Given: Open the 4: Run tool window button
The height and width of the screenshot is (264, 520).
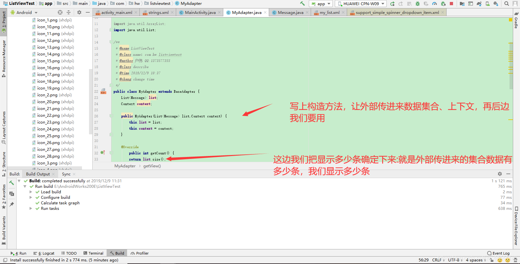Looking at the screenshot, I should [x=19, y=253].
